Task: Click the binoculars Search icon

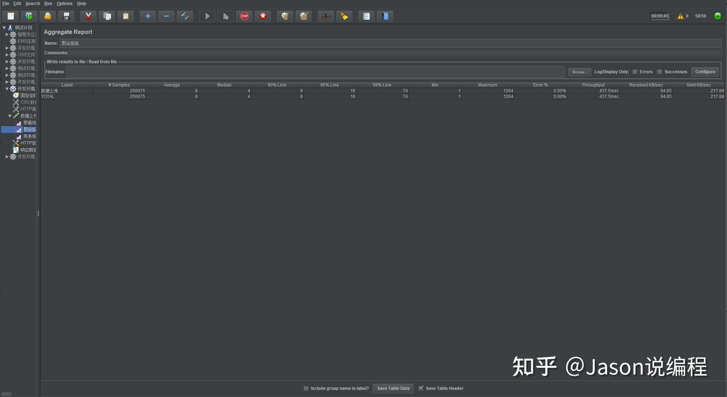Action: tap(326, 16)
